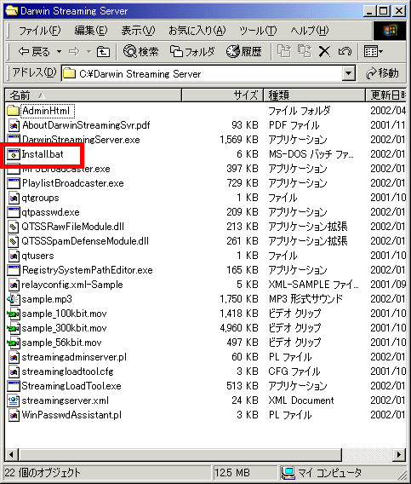
Task: Open the 編集(E) menu
Action: (x=91, y=31)
